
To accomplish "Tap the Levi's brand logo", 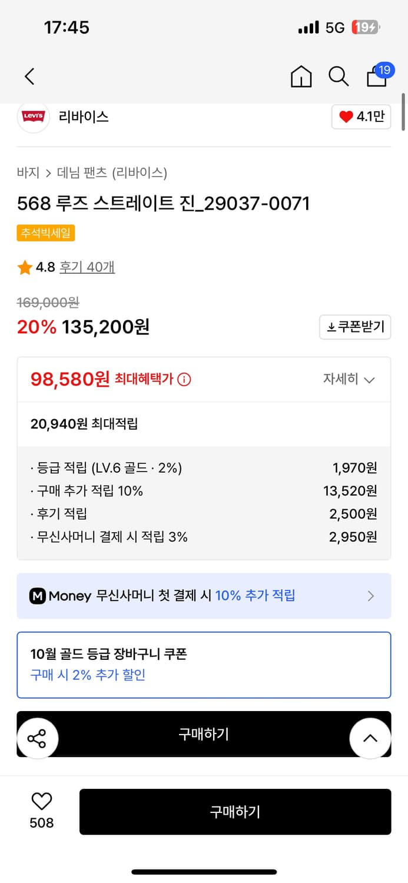I will coord(33,117).
